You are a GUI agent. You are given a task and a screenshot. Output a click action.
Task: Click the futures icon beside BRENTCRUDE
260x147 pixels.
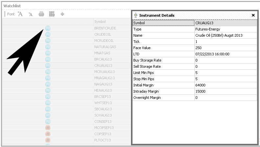pos(48,28)
